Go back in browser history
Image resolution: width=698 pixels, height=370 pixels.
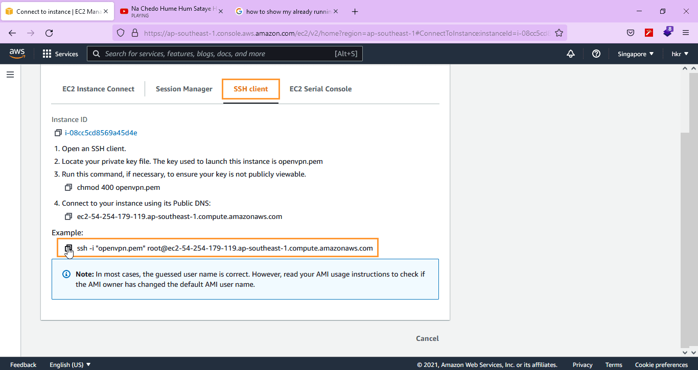tap(12, 33)
